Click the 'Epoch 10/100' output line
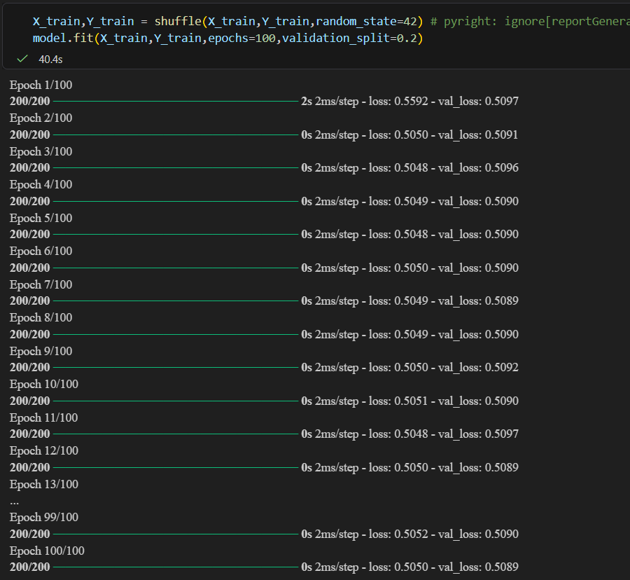 [x=44, y=385]
